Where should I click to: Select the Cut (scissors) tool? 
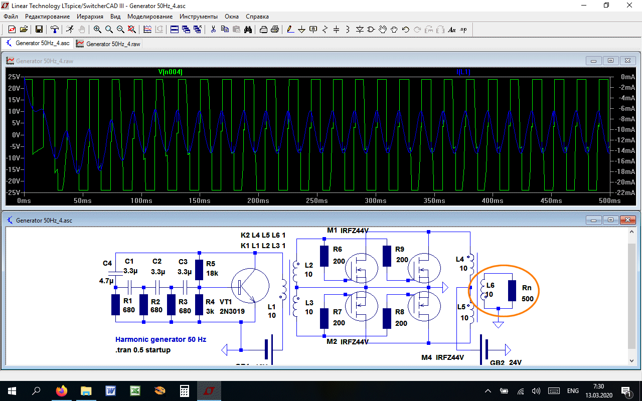(213, 30)
